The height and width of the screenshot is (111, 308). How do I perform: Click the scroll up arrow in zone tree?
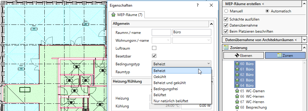[305, 63]
